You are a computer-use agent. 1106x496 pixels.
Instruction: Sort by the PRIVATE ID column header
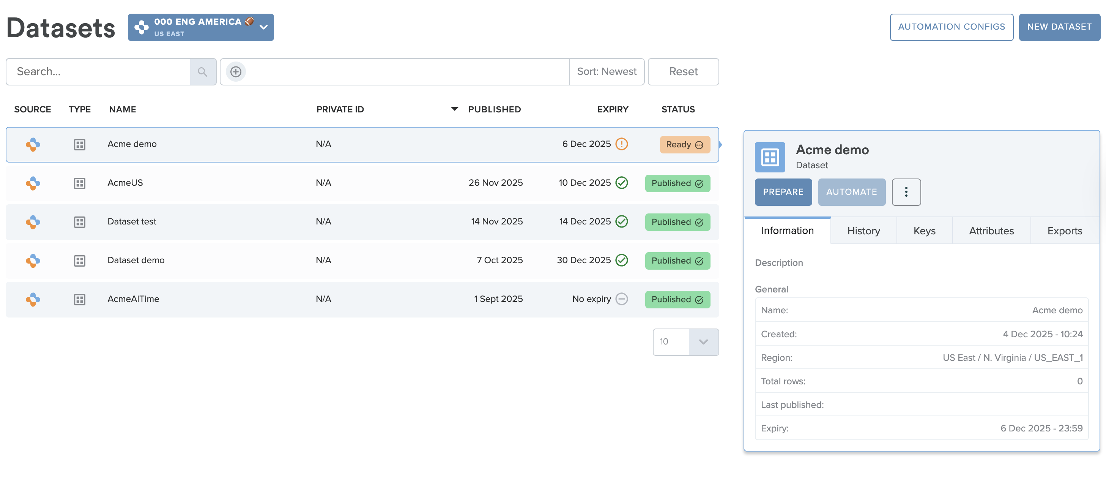[x=340, y=109]
